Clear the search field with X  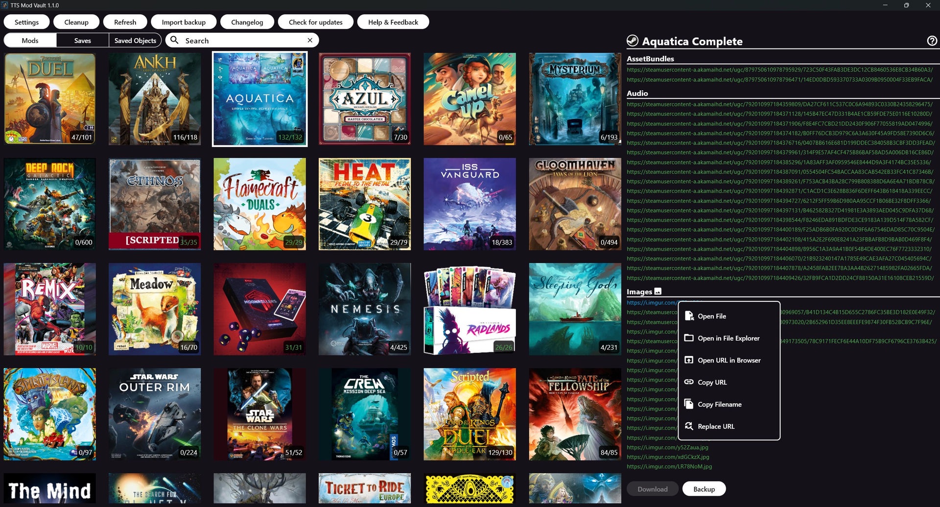(310, 40)
